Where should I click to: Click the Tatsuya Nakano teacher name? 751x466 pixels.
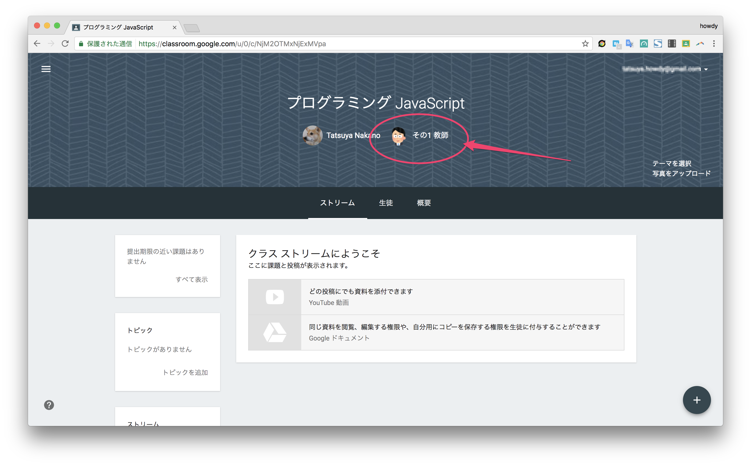pyautogui.click(x=353, y=135)
